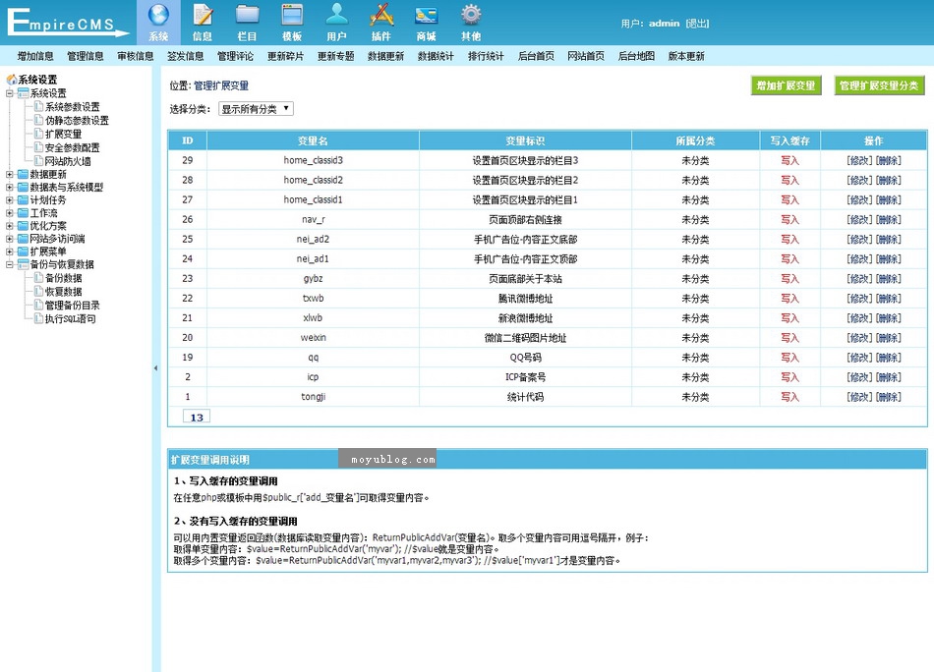Select 数据统计 from the menu bar
Screen dimensions: 934x672
436,57
